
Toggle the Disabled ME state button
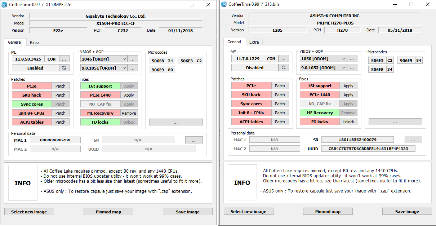(255, 67)
